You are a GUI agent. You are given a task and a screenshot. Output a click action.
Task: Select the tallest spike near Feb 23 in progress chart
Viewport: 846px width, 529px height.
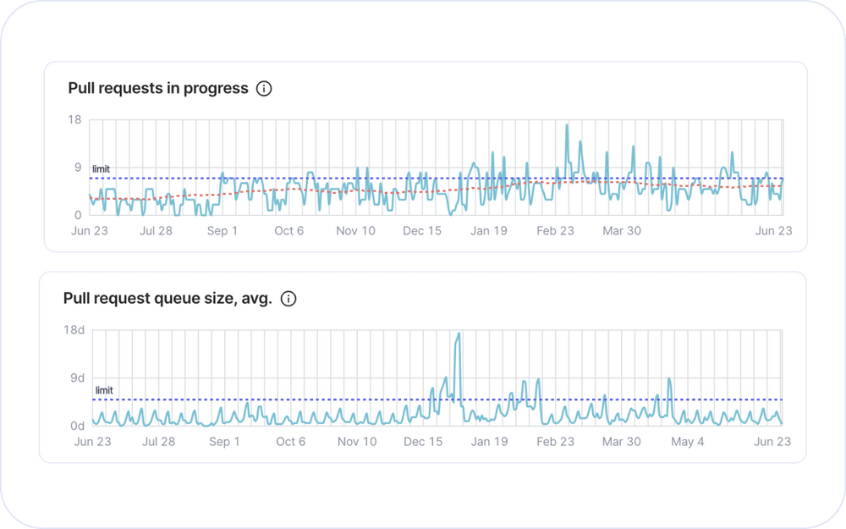[x=567, y=125]
